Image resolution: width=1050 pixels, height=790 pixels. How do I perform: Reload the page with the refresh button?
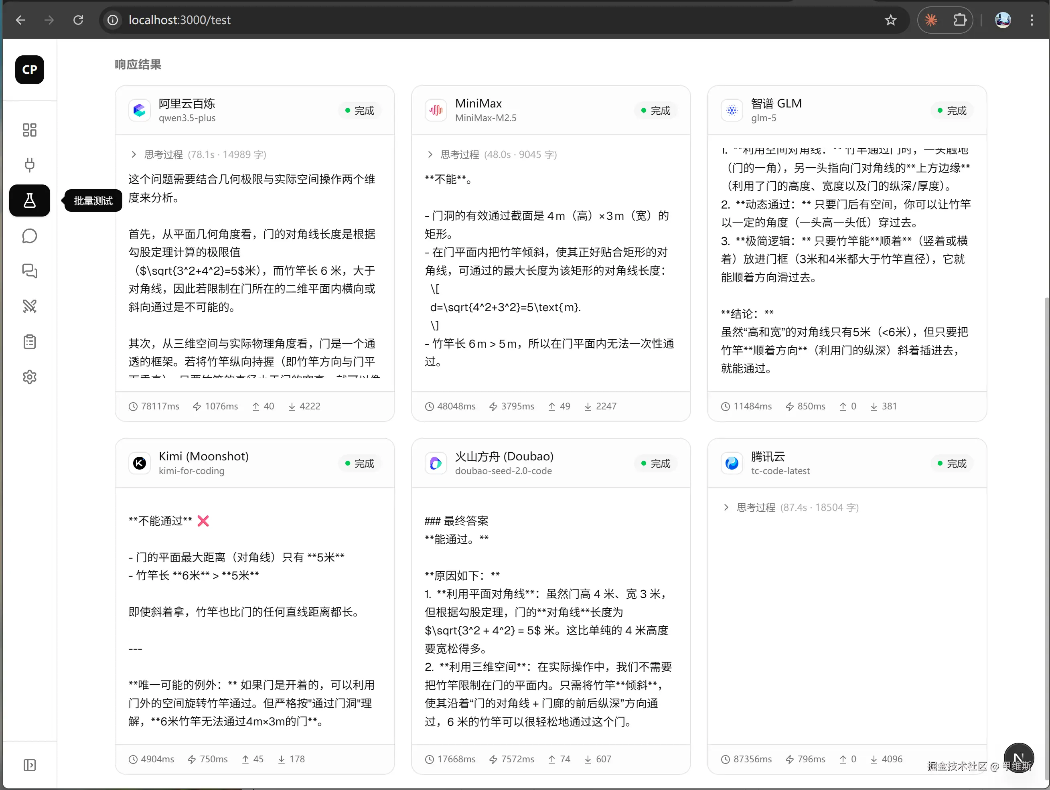[x=78, y=20]
